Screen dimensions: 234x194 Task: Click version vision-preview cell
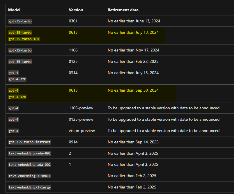pyautogui.click(x=82, y=131)
